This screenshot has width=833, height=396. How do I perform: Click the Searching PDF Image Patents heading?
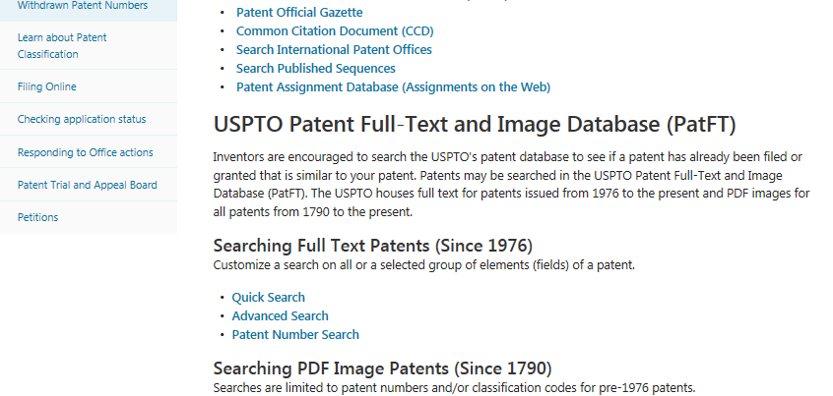(382, 368)
